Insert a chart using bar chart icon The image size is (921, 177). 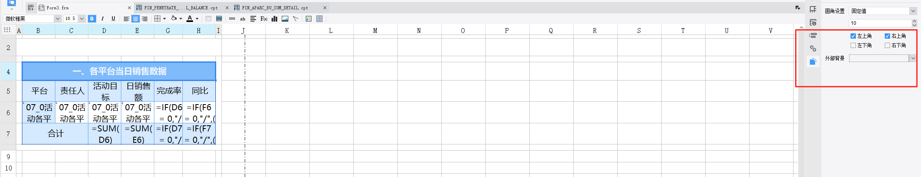[x=274, y=19]
